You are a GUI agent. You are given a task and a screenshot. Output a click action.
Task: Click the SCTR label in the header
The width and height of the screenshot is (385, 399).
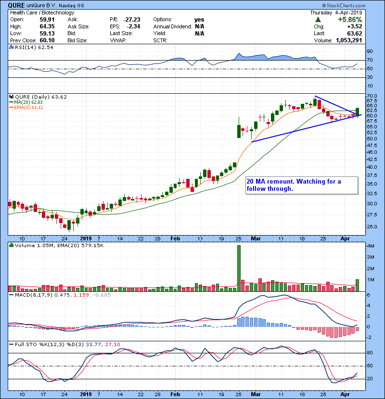coord(160,40)
